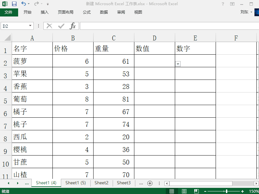Customize the Quick Access Toolbar
This screenshot has height=194, width=259.
click(x=48, y=4)
